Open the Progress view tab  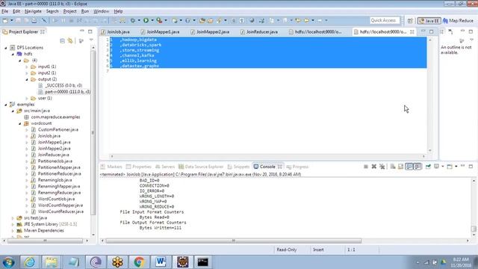tap(297, 167)
